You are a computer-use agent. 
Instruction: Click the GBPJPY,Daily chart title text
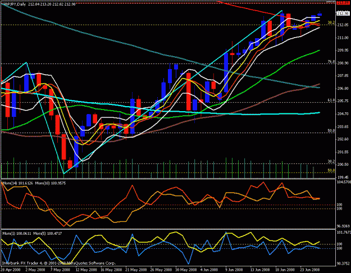click(x=13, y=4)
